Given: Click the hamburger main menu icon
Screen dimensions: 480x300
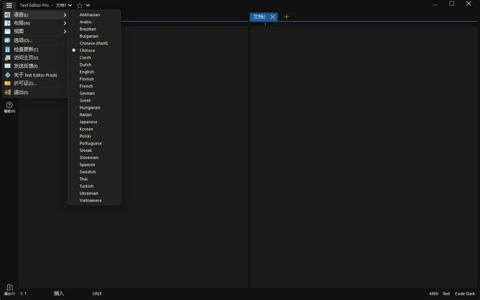Looking at the screenshot, I should tap(9, 5).
